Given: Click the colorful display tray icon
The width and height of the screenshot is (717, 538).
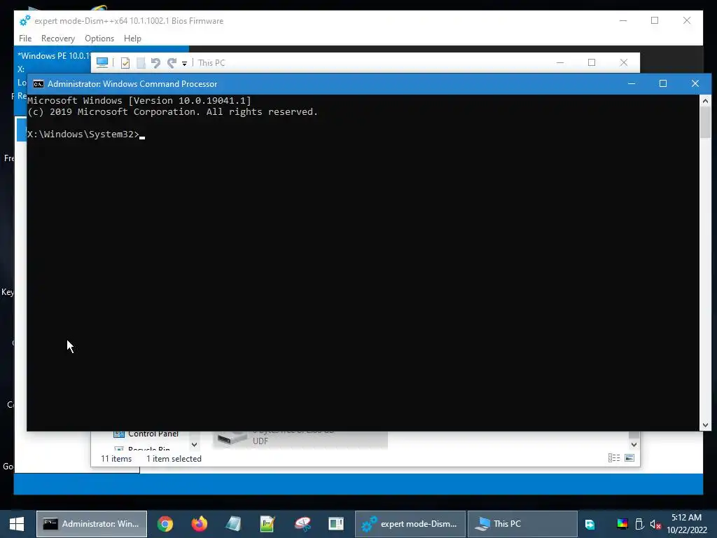Looking at the screenshot, I should (x=622, y=524).
